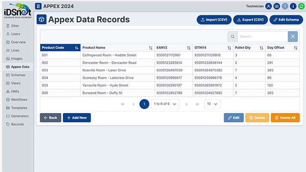Click Product Code column header

coord(60,47)
